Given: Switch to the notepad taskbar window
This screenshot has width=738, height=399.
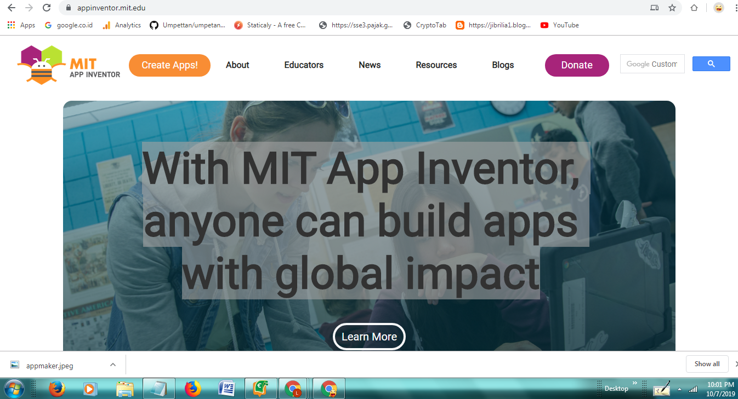Looking at the screenshot, I should 159,389.
